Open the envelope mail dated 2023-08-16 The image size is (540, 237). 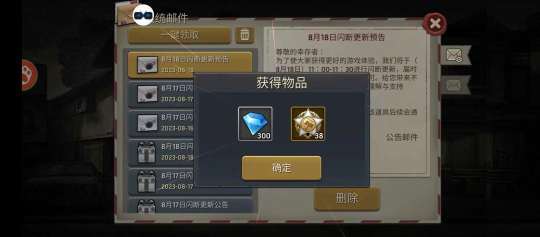tap(161, 123)
